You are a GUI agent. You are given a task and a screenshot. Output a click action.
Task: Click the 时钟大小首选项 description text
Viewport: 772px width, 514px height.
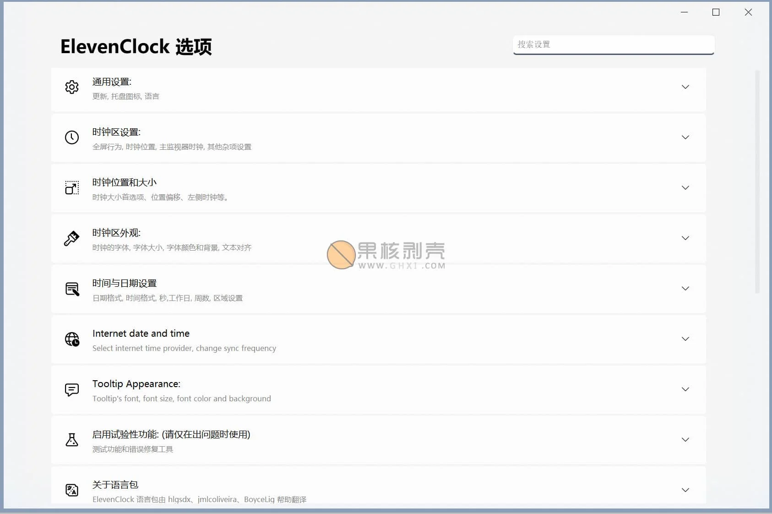pyautogui.click(x=160, y=197)
